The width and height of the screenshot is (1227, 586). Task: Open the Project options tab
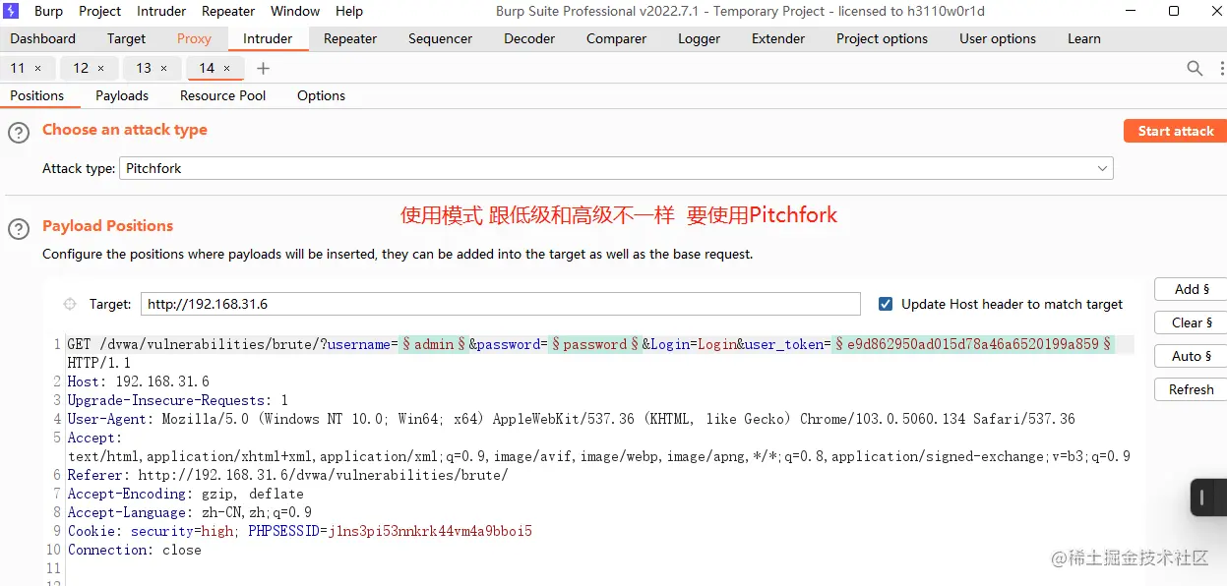882,38
